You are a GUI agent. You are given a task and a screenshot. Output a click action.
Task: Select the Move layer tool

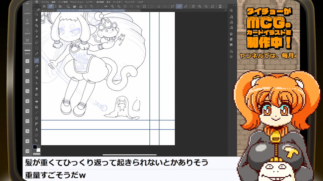(x=36, y=31)
